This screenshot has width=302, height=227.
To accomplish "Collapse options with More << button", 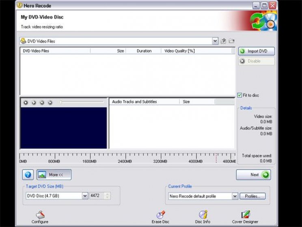I will point(54,175).
